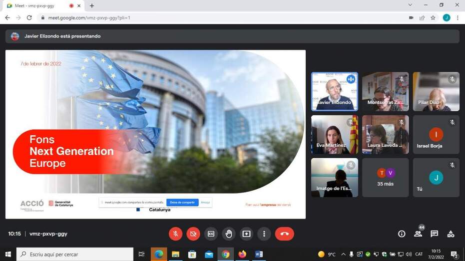Click the 'Amaga' link on sharing bar
This screenshot has height=261, width=465.
click(x=205, y=202)
